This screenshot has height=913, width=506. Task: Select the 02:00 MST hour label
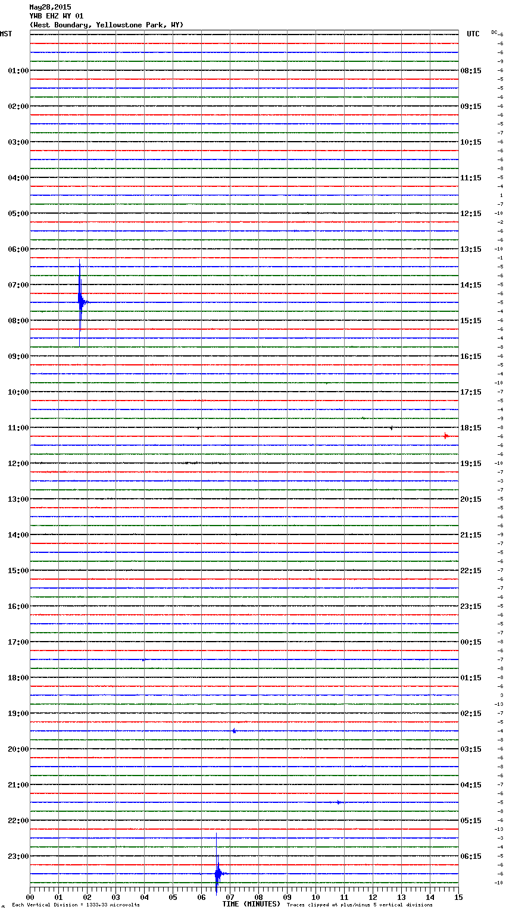click(18, 107)
